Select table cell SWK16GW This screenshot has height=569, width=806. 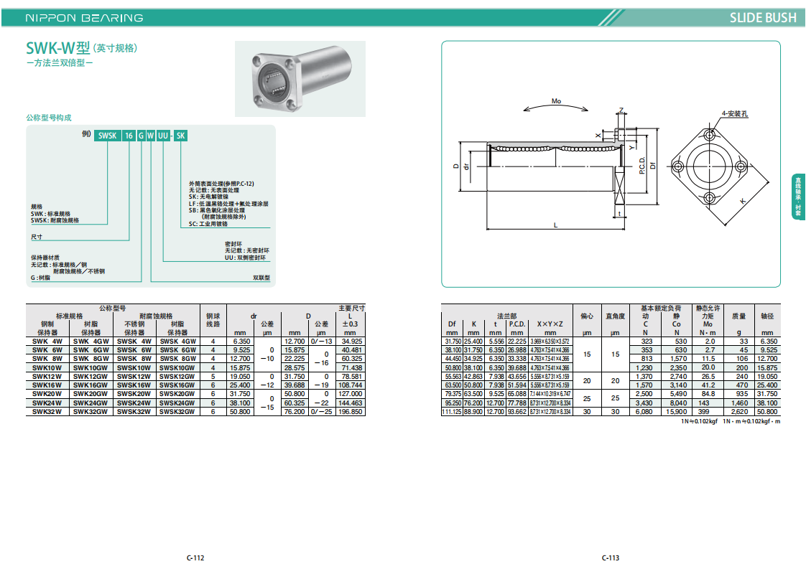point(91,385)
